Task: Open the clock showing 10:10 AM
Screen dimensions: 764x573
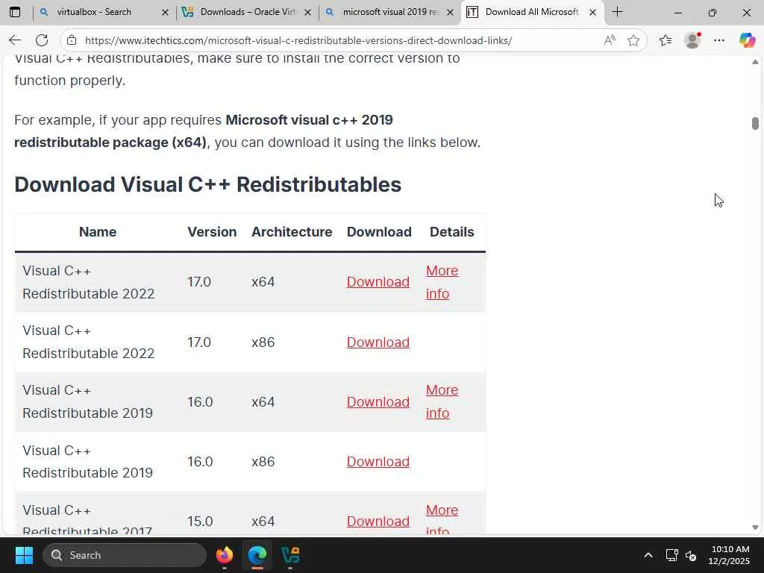Action: tap(729, 555)
